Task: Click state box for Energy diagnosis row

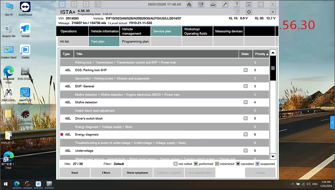Action: click(x=245, y=135)
